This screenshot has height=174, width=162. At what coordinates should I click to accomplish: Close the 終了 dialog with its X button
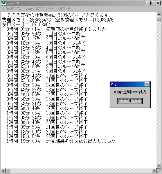pyautogui.click(x=147, y=84)
